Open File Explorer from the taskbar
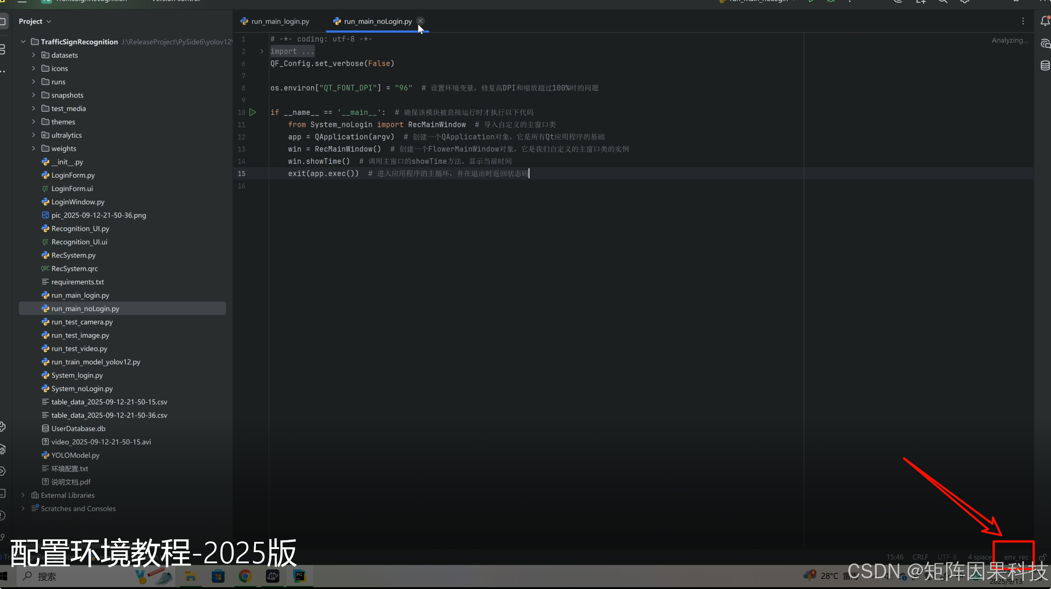This screenshot has height=589, width=1051. coord(191,577)
